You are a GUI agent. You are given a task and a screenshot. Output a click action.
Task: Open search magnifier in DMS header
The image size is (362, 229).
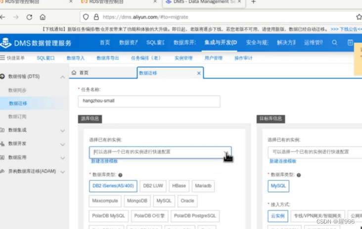334,43
